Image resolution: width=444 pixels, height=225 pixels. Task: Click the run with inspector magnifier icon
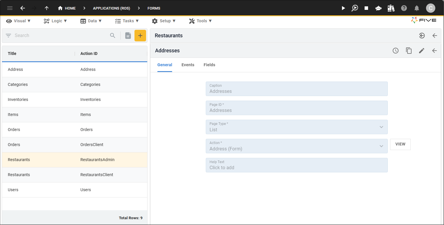pyautogui.click(x=355, y=8)
